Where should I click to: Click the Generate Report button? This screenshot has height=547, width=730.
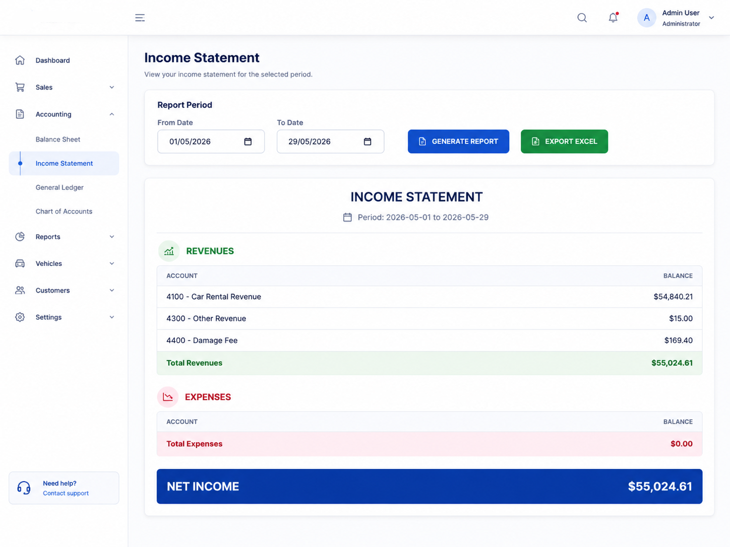pyautogui.click(x=458, y=142)
